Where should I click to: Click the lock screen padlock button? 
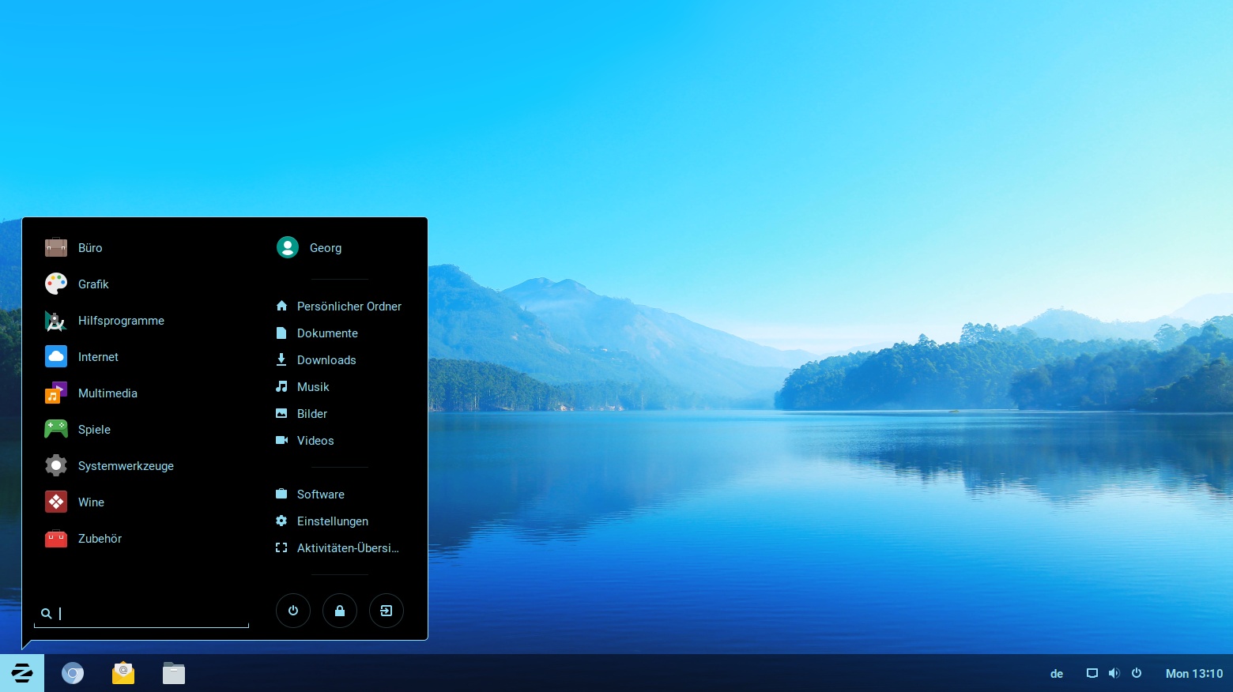coord(340,611)
